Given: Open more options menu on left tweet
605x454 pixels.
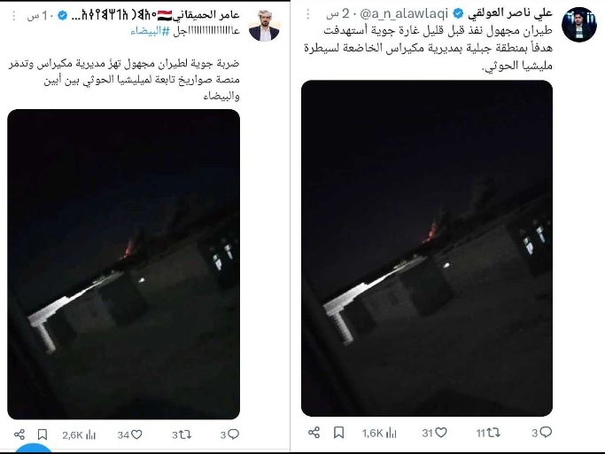Looking at the screenshot, I should pos(14,15).
